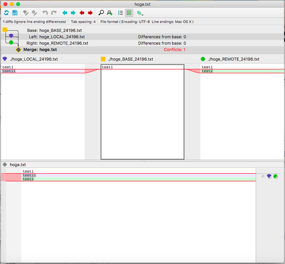Screen dimensions: 285x264
Task: Click the gray diamond beside hoge.txt merge pane
Action: (5, 165)
